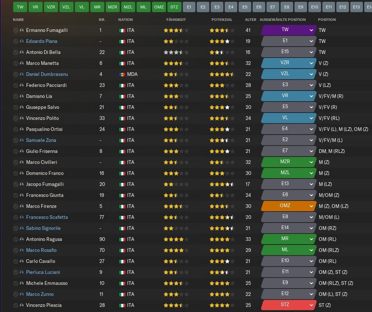The image size is (372, 312).
Task: Open E1 position dropdown for Edoardo Piana
Action: point(289,41)
